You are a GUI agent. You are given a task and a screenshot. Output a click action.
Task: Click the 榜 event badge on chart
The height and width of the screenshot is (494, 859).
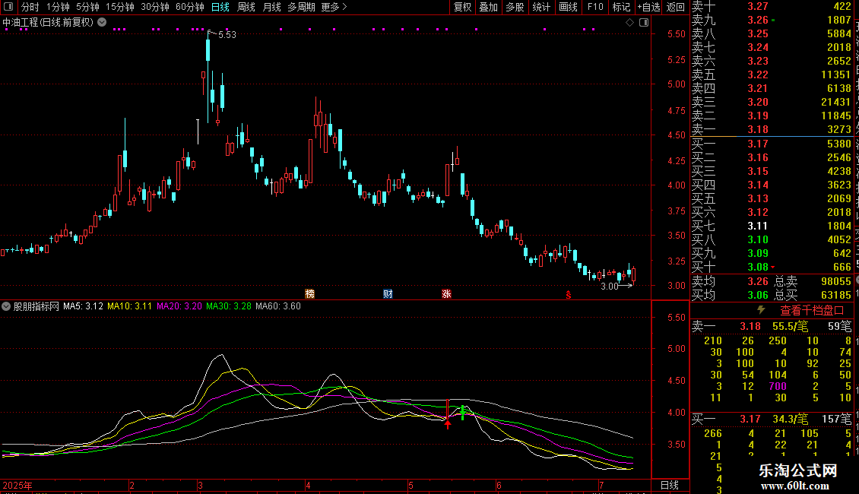(310, 294)
